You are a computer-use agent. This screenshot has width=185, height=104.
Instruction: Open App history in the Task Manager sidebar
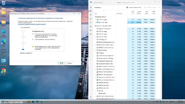tap(91, 19)
